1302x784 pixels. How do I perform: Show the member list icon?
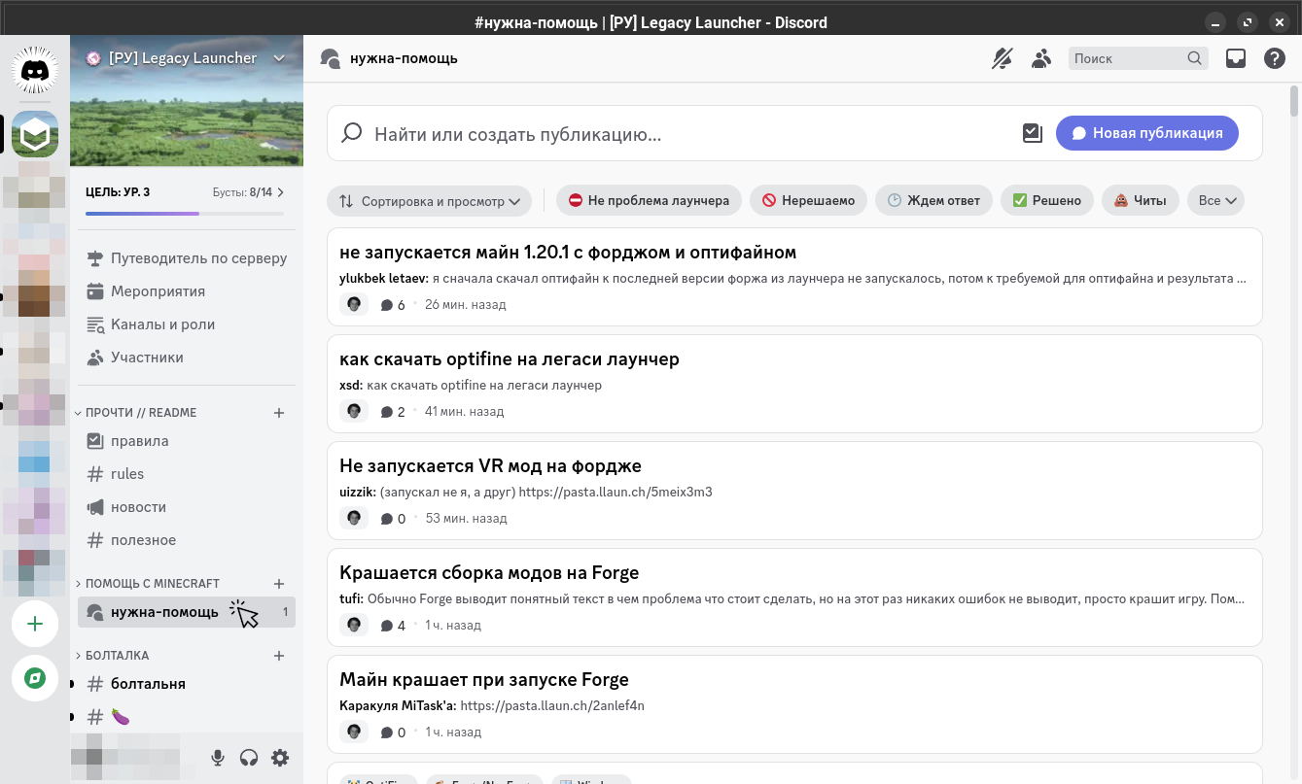1041,58
